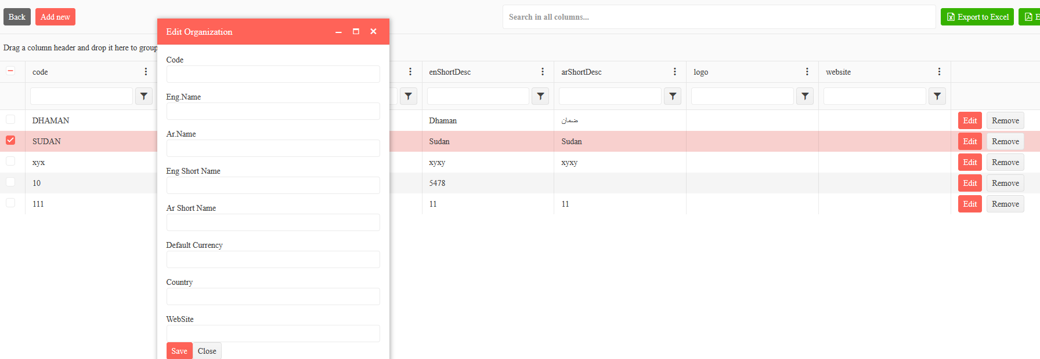
Task: Open the enShortDesc column options menu
Action: 543,72
